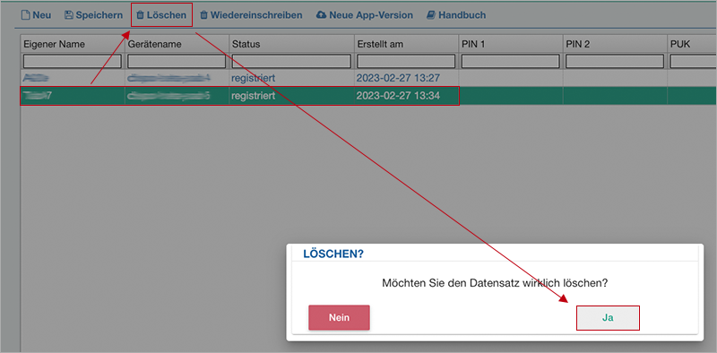Click the Neu document icon
This screenshot has height=353, width=717.
pos(26,15)
